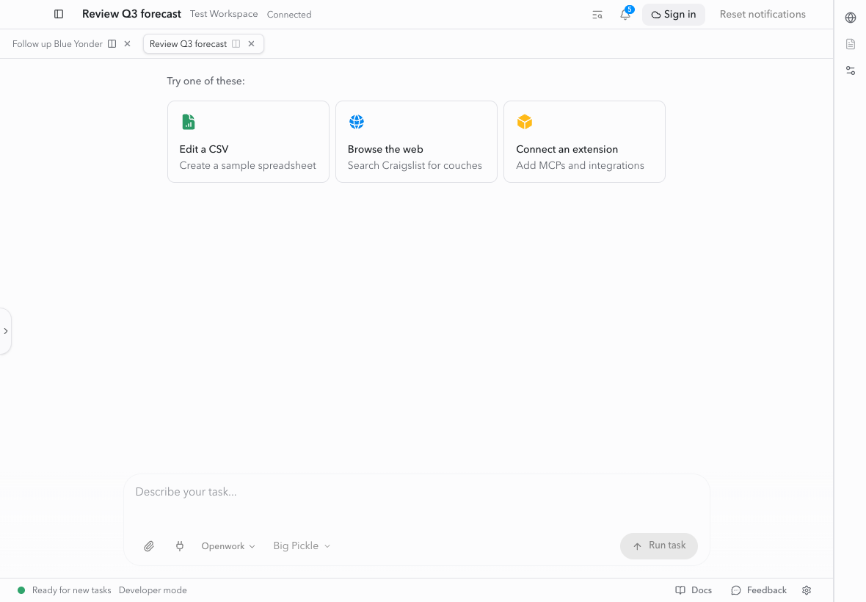
Task: Click the Run task button
Action: pos(659,545)
